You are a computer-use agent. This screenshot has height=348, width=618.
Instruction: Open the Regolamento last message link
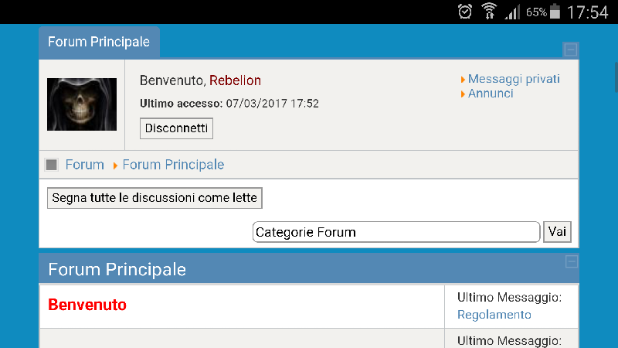coord(494,315)
